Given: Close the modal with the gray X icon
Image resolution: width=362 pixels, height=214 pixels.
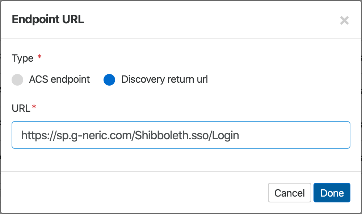Looking at the screenshot, I should [345, 21].
